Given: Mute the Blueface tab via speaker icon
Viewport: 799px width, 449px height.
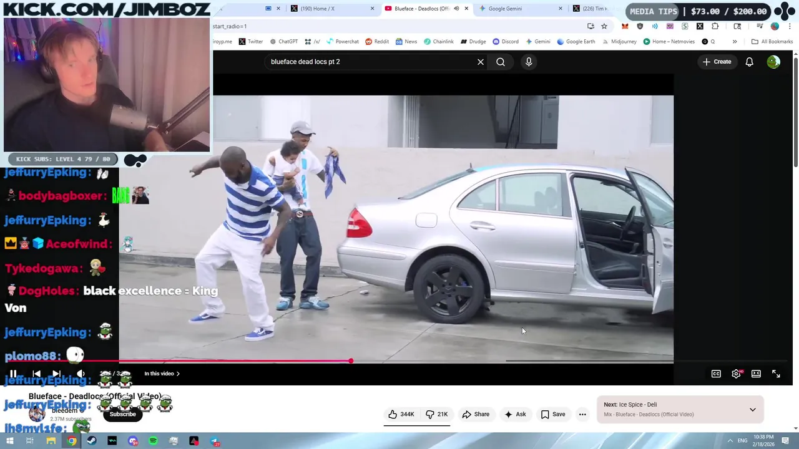Looking at the screenshot, I should tap(456, 9).
